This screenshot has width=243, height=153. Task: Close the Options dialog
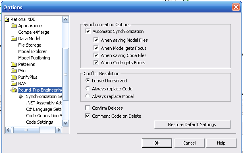(236, 7)
